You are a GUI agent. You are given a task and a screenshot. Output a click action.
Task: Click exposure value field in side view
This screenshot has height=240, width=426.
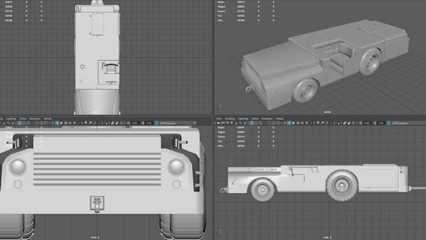pos(366,123)
